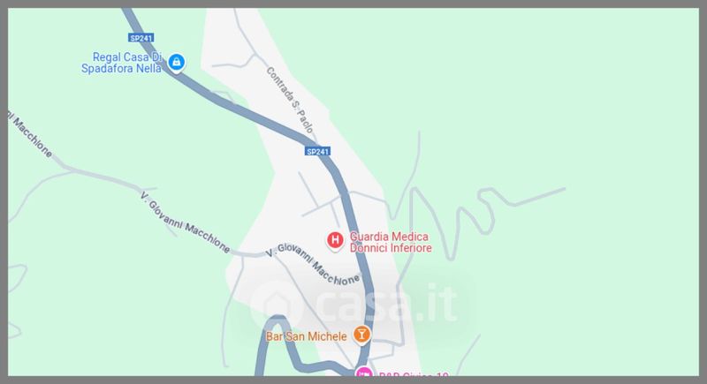The width and height of the screenshot is (707, 384).
Task: Click the pink B&B lodging marker
Action: coord(363,372)
